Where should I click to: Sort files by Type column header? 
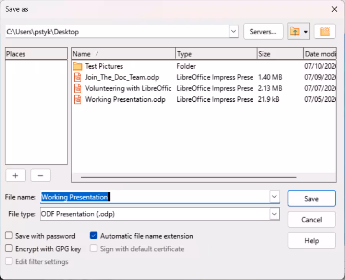click(216, 54)
